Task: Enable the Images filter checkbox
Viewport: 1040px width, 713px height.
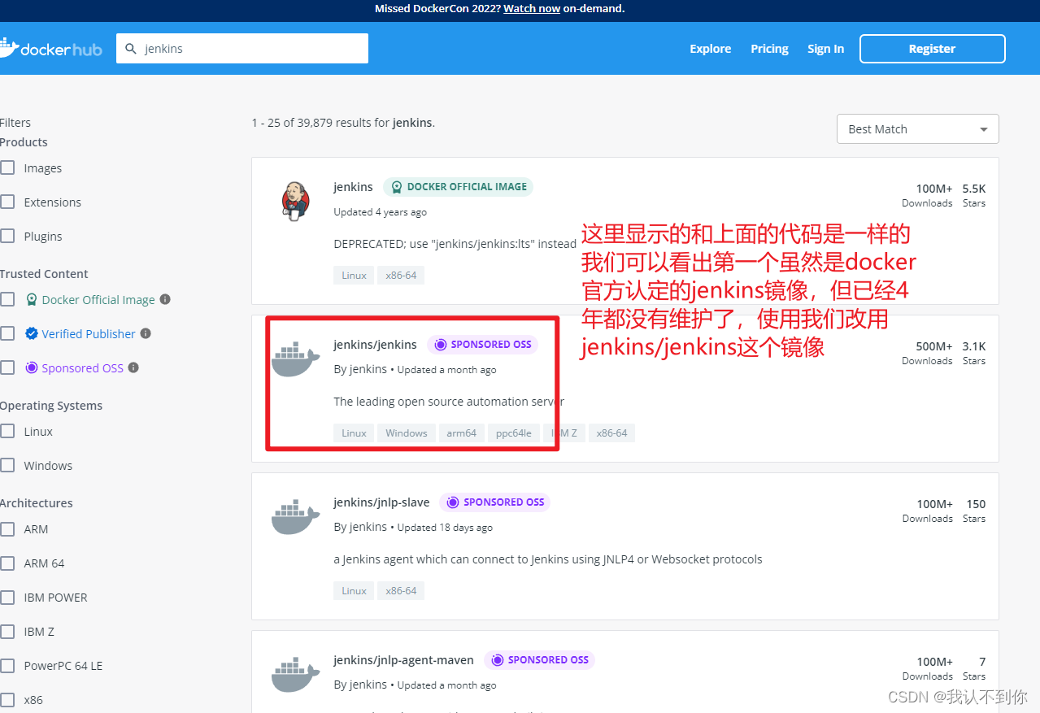Action: tap(7, 167)
